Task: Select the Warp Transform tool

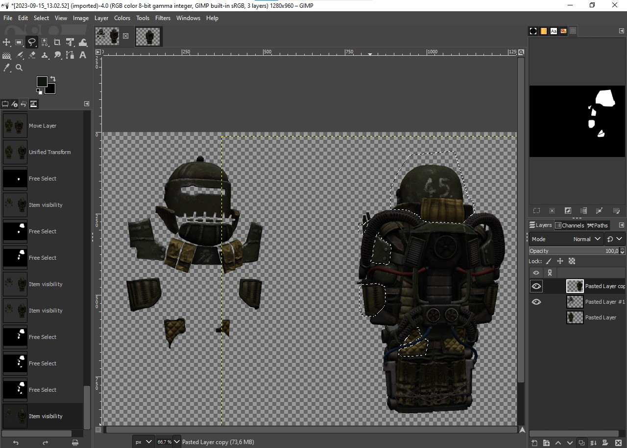Action: click(x=83, y=43)
